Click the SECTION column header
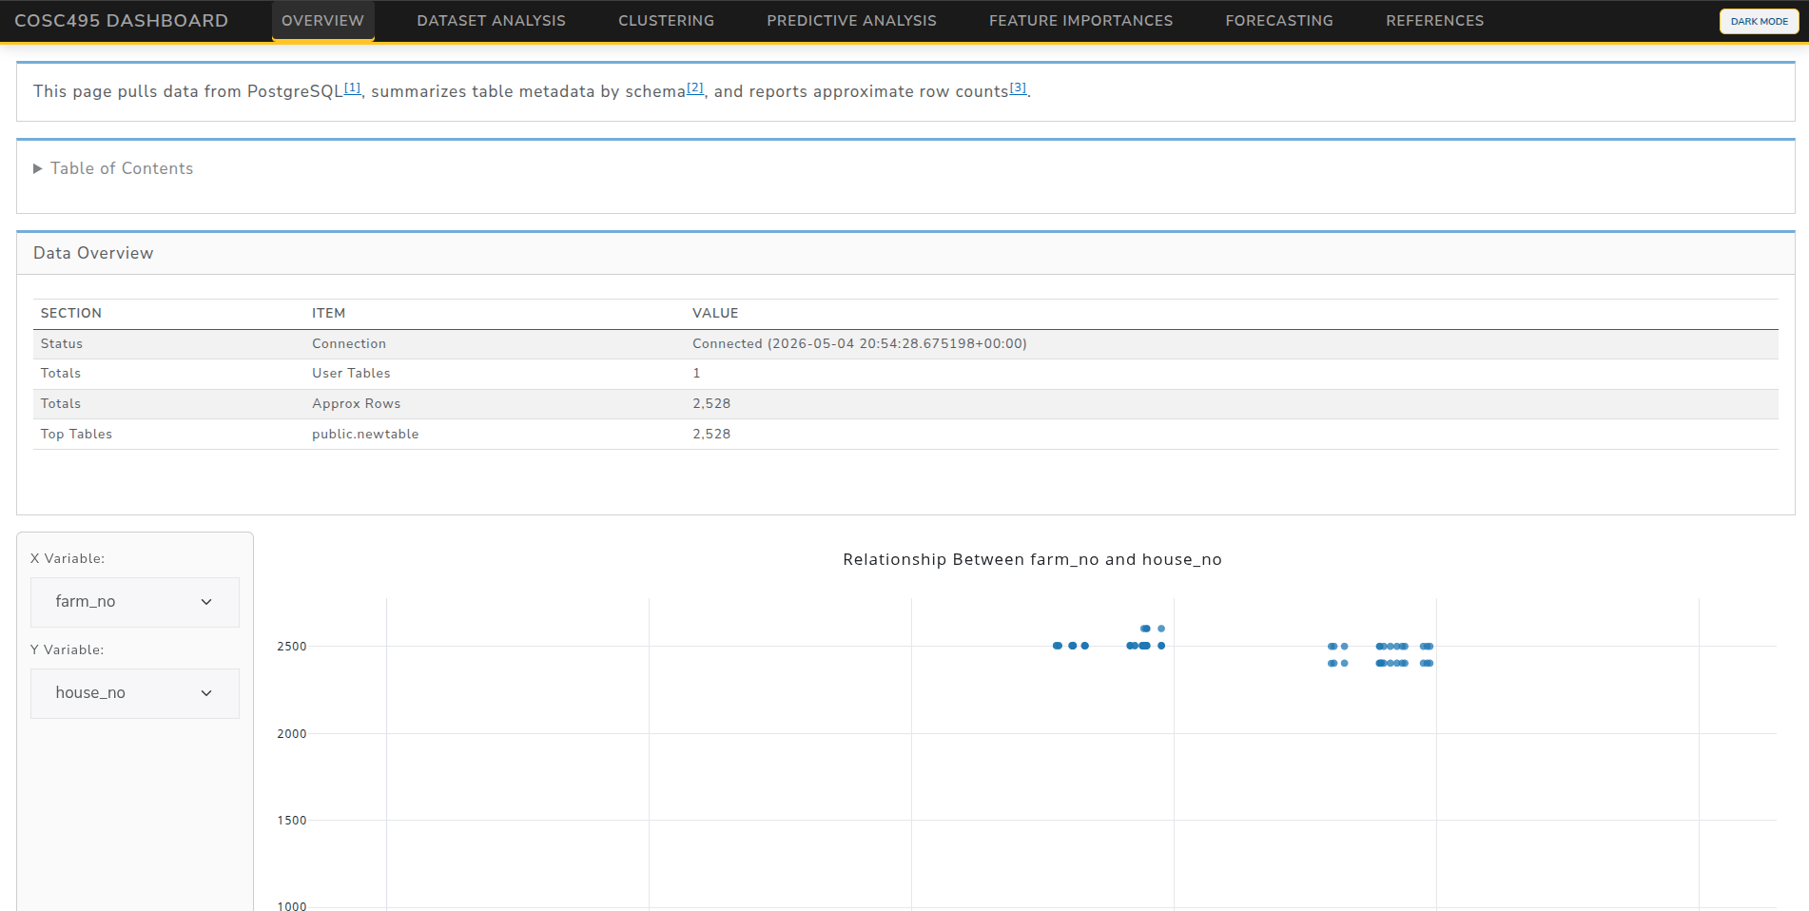Viewport: 1809px width, 911px height. coord(71,313)
